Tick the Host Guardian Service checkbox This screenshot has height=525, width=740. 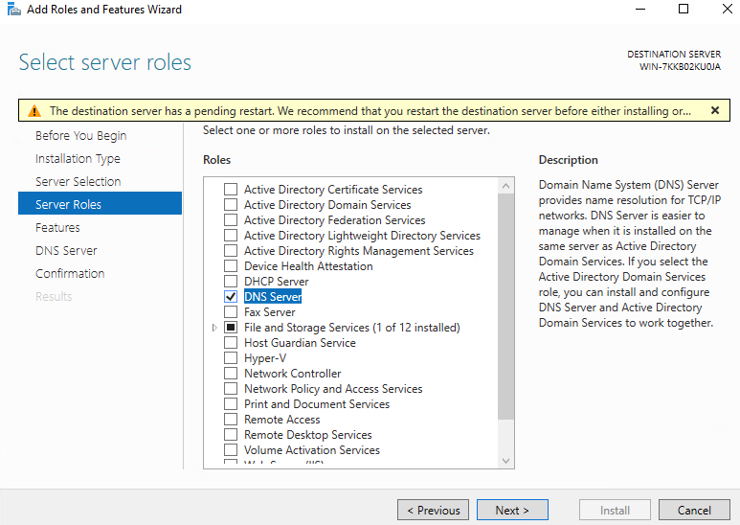tap(231, 343)
